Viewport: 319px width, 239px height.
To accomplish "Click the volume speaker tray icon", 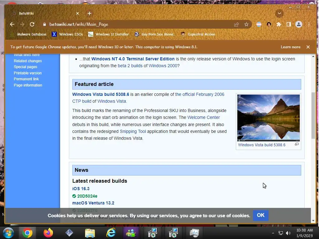I will click(x=288, y=233).
